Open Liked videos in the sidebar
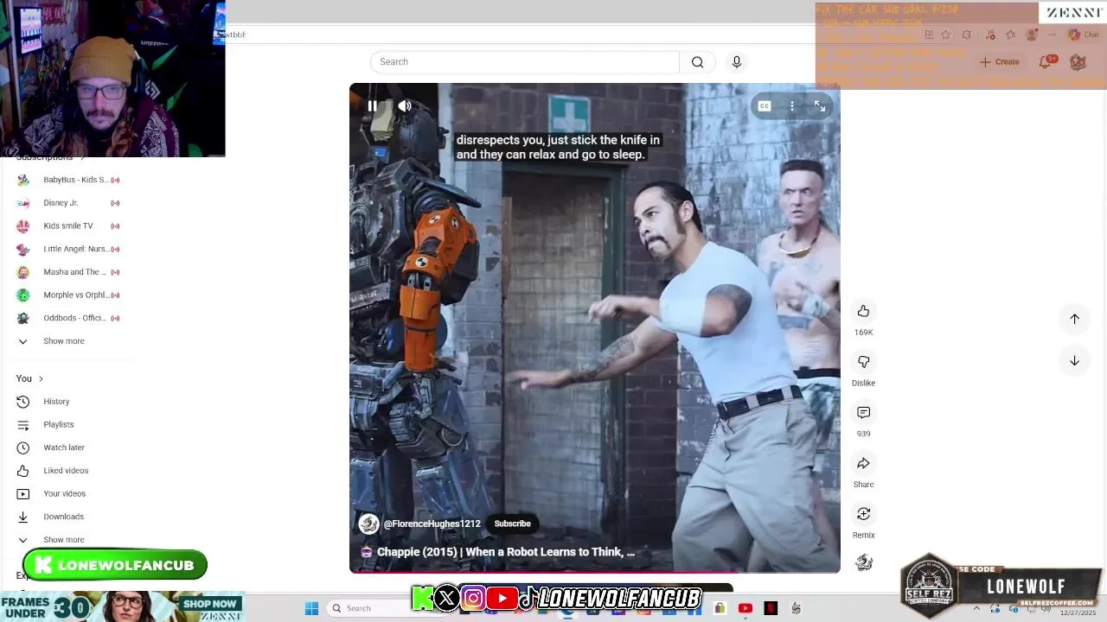Image resolution: width=1107 pixels, height=622 pixels. click(66, 471)
